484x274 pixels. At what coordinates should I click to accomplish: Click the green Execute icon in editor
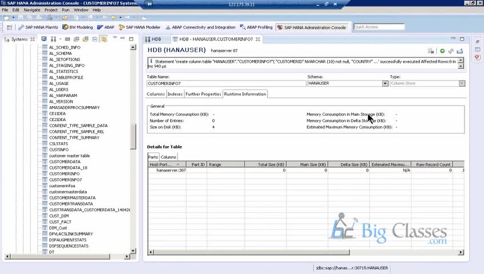442,51
